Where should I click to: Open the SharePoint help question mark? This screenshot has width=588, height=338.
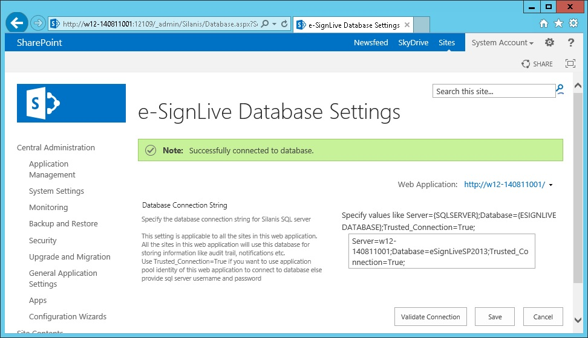[x=570, y=43]
